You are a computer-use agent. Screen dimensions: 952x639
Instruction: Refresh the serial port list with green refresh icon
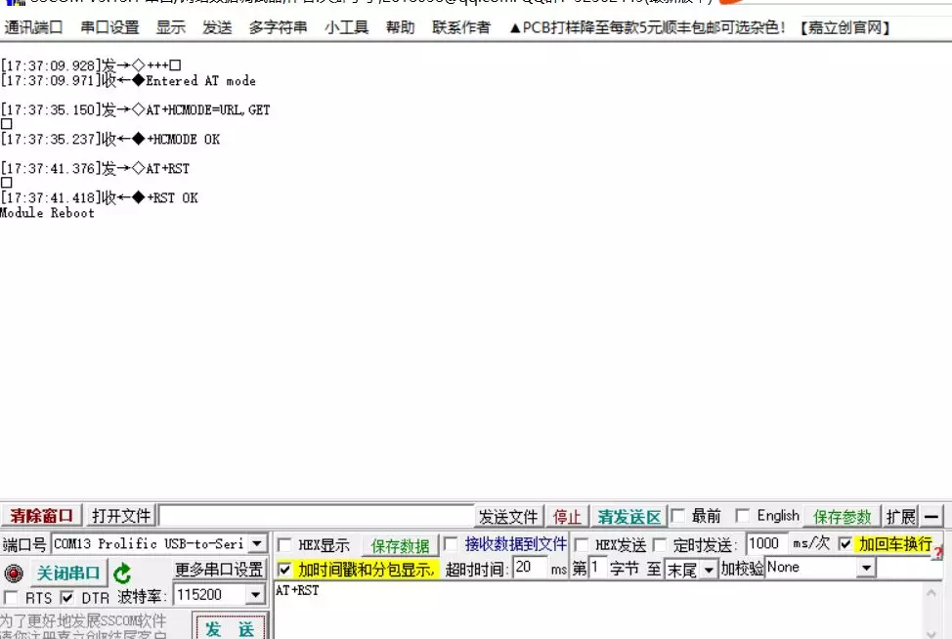(121, 575)
